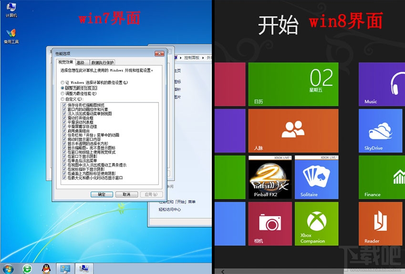Uncheck 保存任务栏缩略图预览
Viewport: 405px width, 274px height.
click(x=64, y=105)
